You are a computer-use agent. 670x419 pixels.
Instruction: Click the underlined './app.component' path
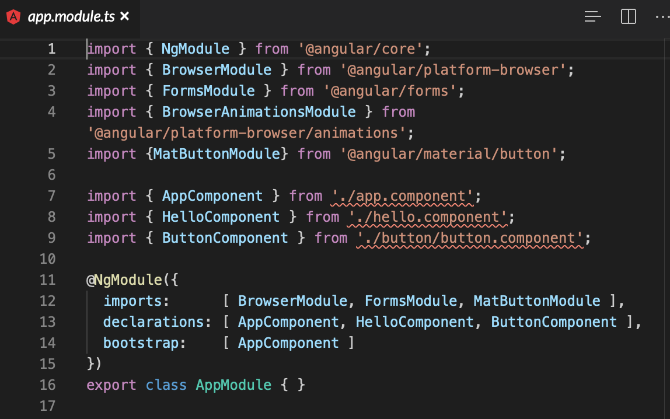pos(403,196)
